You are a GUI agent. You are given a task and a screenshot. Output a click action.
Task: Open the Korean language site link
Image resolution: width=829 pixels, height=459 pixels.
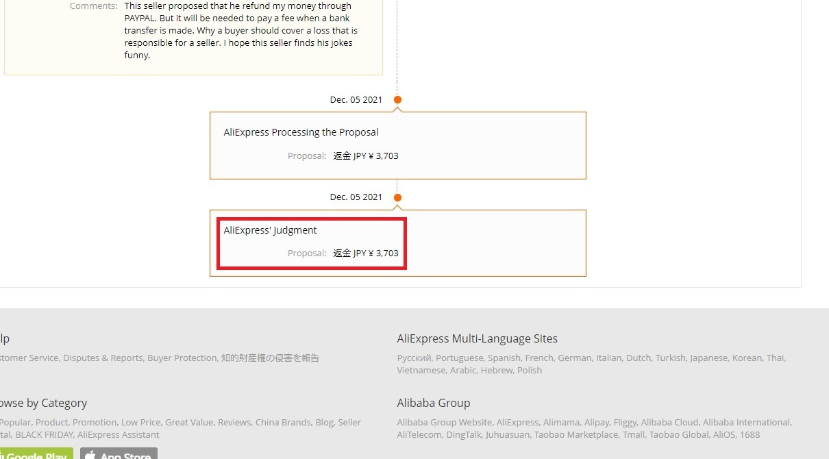747,358
